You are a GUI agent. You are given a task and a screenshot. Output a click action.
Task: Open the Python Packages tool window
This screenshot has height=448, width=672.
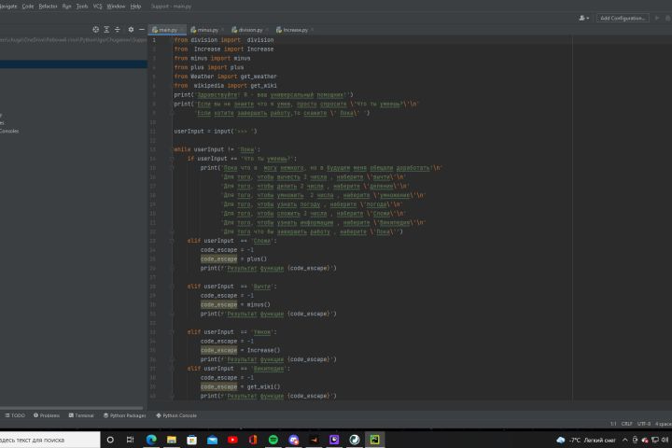125,415
